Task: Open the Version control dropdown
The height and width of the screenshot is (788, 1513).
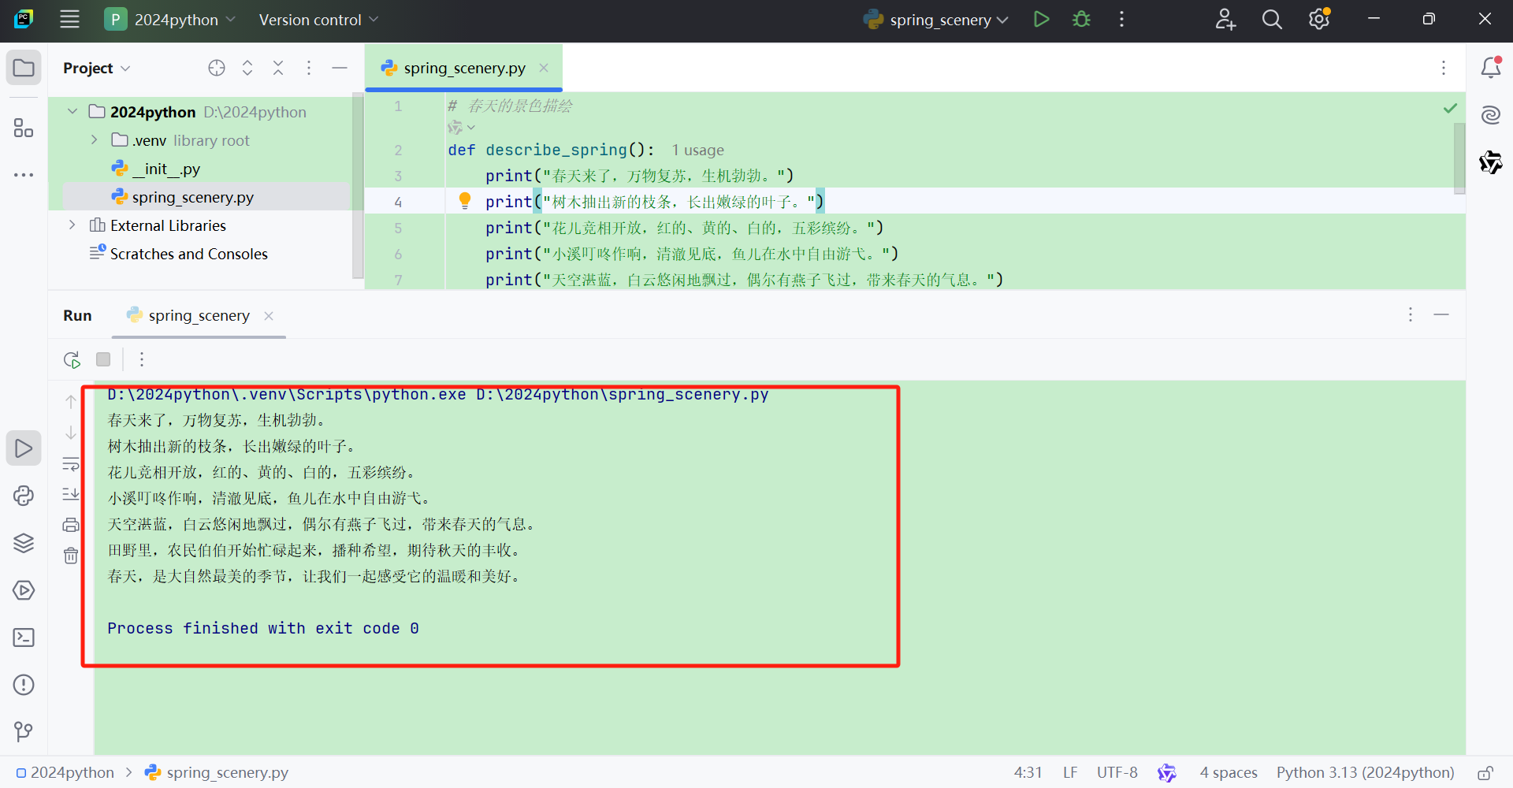Action: pyautogui.click(x=318, y=20)
